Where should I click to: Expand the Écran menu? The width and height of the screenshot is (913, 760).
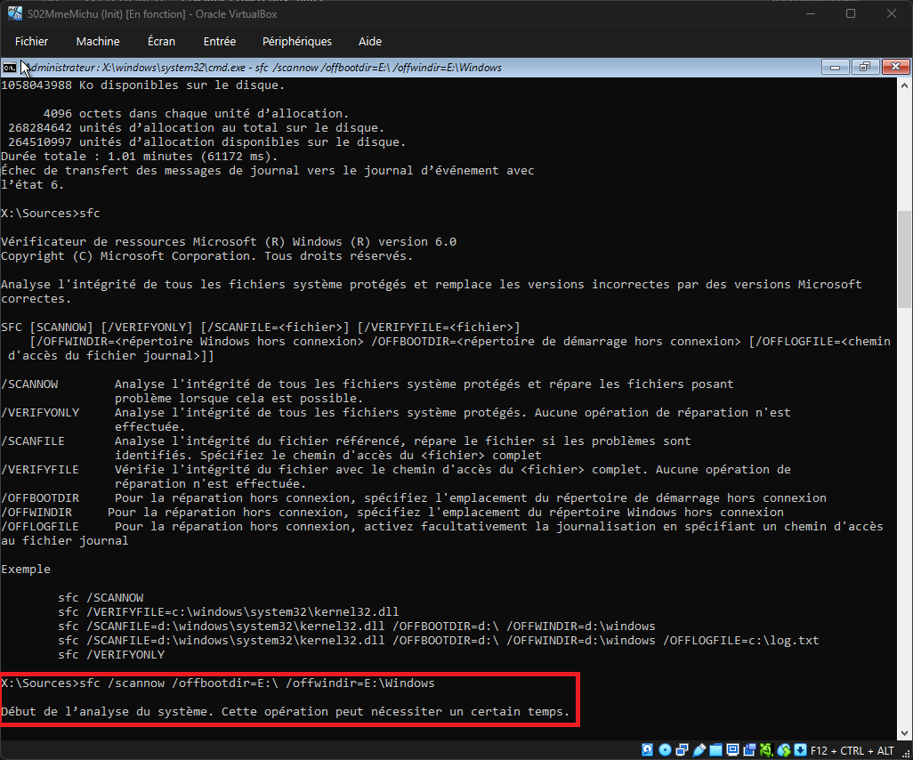pos(161,41)
